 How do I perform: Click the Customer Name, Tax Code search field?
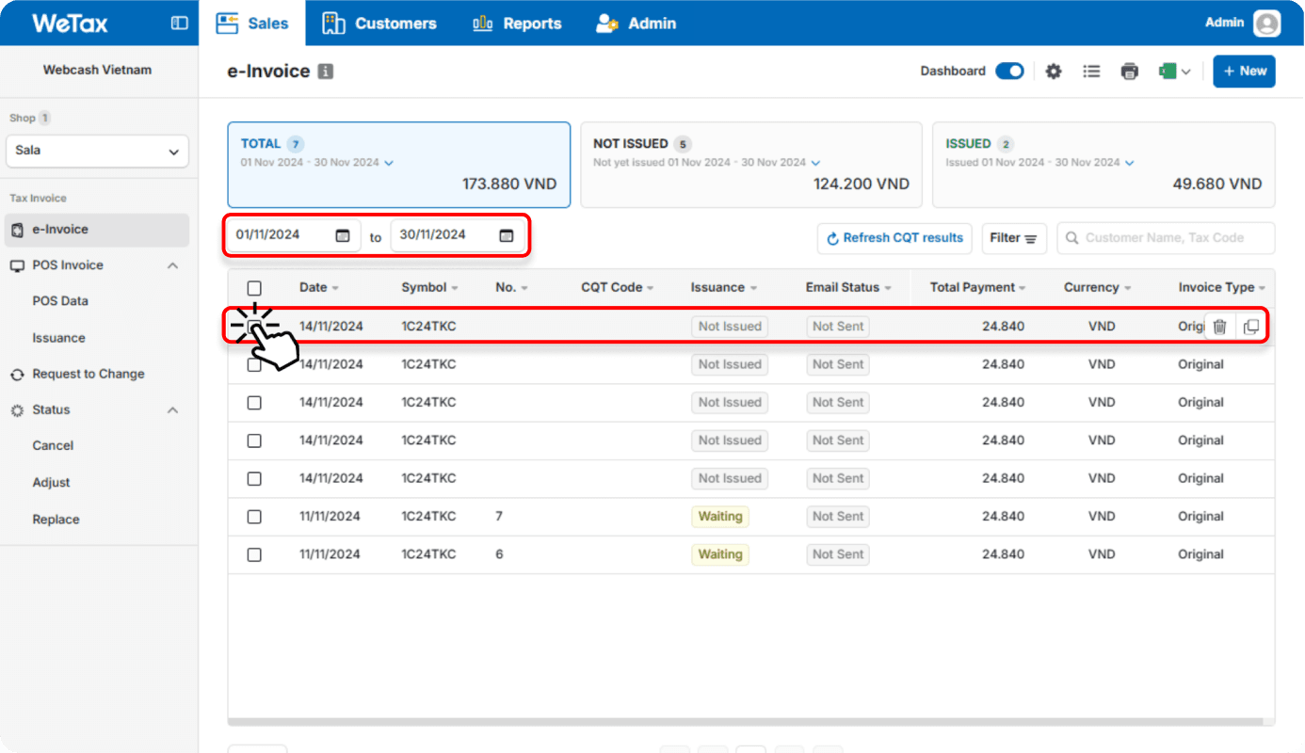coord(1166,238)
